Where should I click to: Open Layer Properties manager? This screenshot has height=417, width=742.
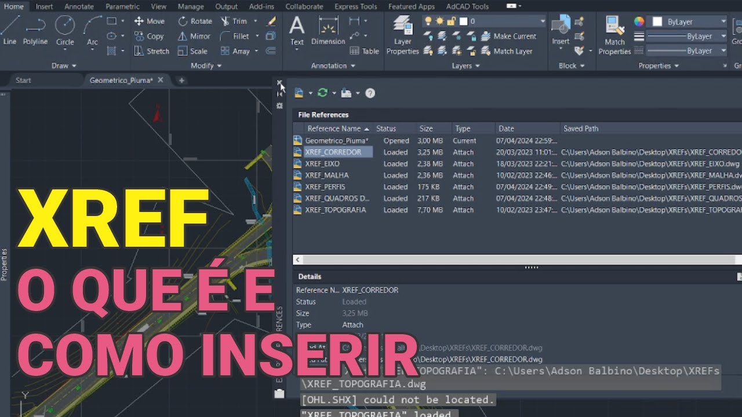402,35
